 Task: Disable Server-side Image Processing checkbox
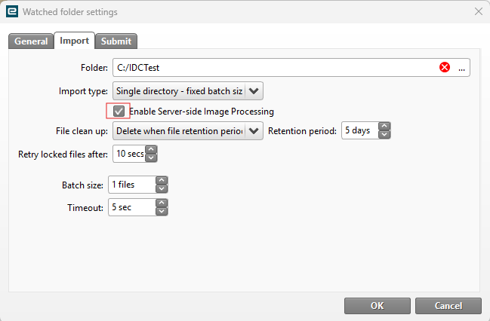(119, 112)
